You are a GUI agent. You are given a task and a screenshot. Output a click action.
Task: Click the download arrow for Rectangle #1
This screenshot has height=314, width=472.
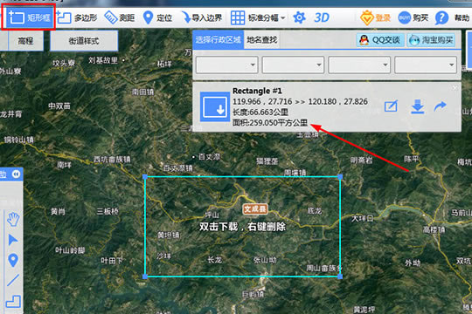[x=418, y=106]
